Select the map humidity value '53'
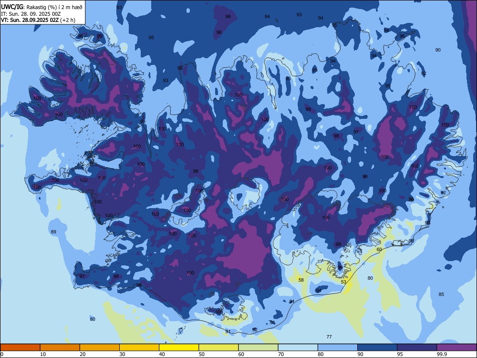This screenshot has width=477, height=358. tap(343, 282)
